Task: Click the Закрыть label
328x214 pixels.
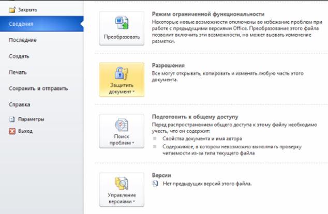Action: (27, 10)
